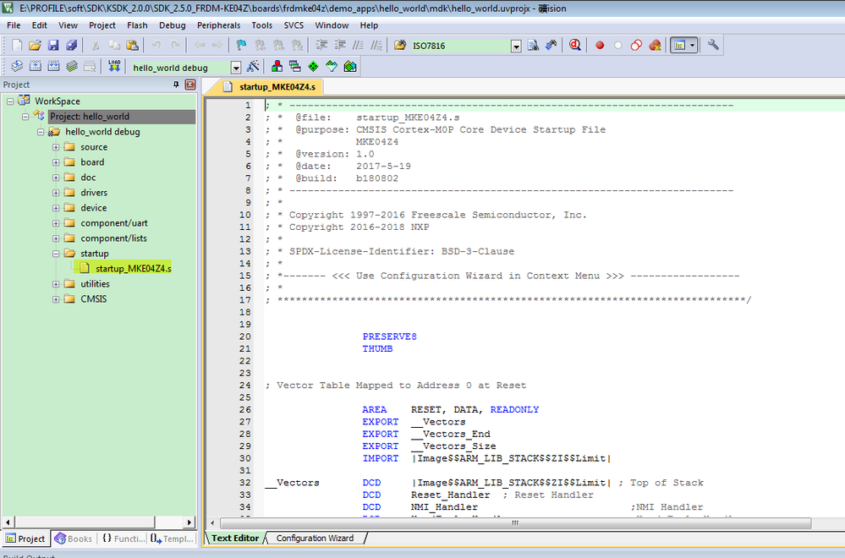
Task: Save all files
Action: click(x=71, y=46)
